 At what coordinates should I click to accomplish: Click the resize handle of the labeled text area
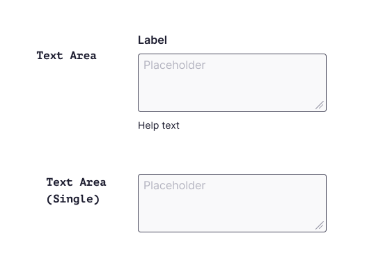click(320, 105)
